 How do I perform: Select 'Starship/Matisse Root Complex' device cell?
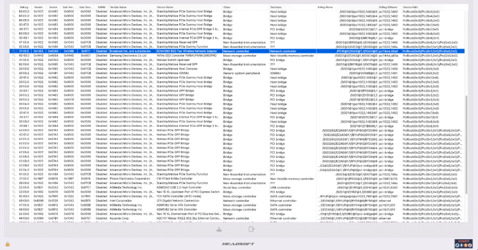point(177,69)
